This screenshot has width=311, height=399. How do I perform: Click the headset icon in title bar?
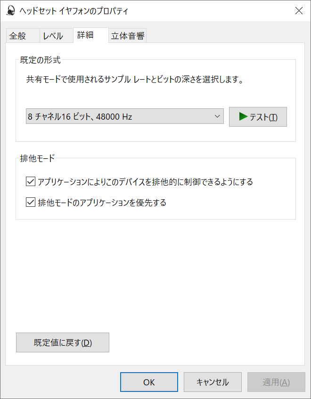pyautogui.click(x=11, y=11)
